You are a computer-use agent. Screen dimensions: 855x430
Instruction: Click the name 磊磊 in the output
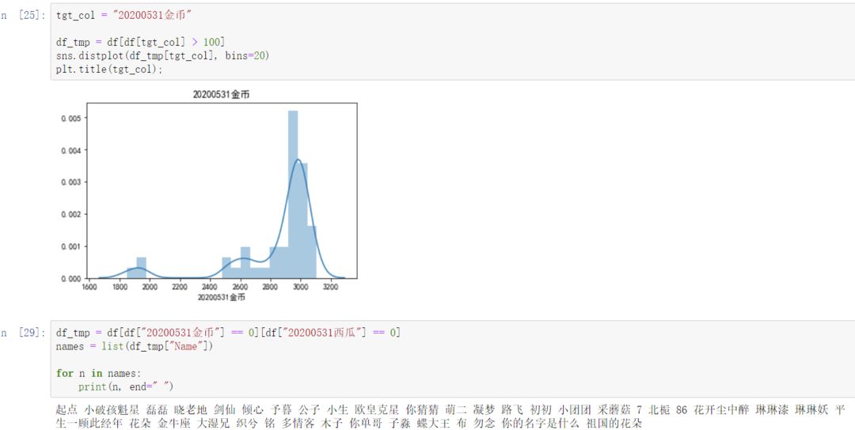157,409
